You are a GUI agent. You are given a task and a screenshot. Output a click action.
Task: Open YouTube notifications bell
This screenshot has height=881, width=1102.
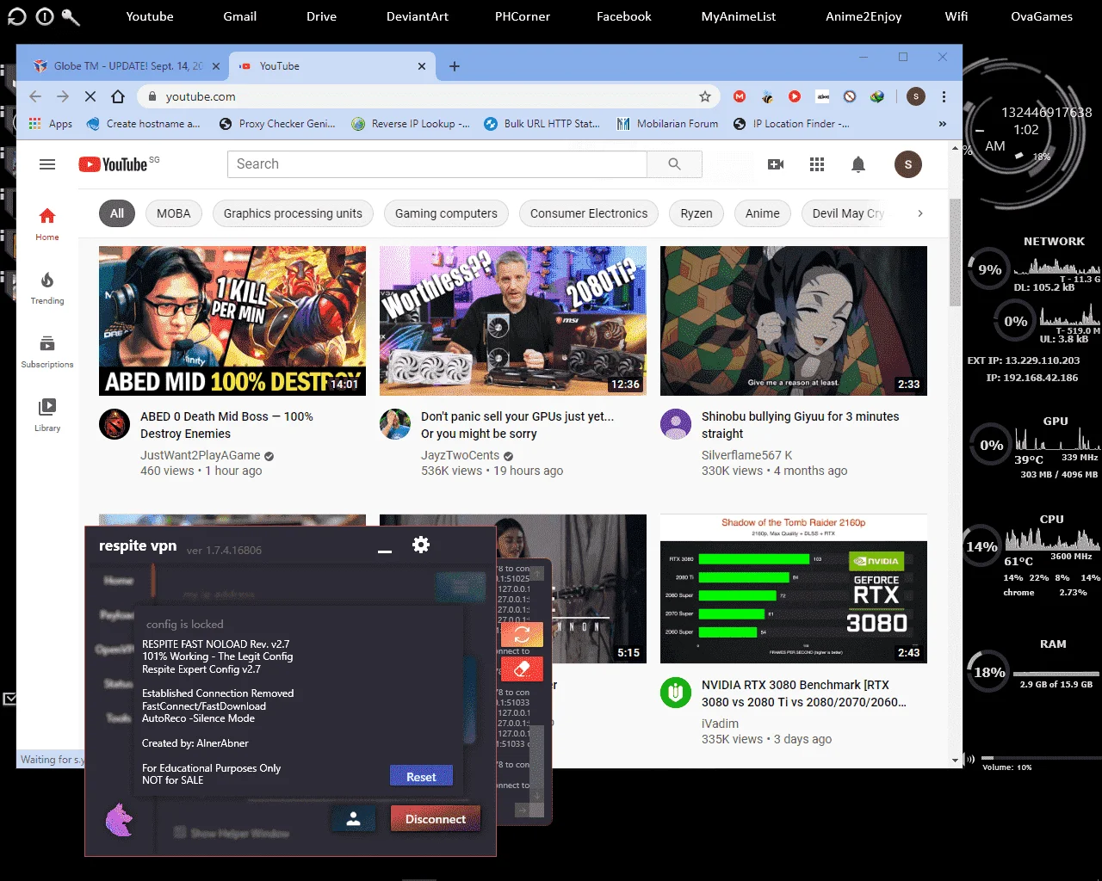pyautogui.click(x=858, y=164)
